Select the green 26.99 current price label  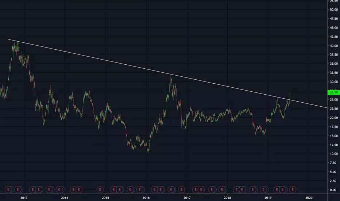coord(333,92)
